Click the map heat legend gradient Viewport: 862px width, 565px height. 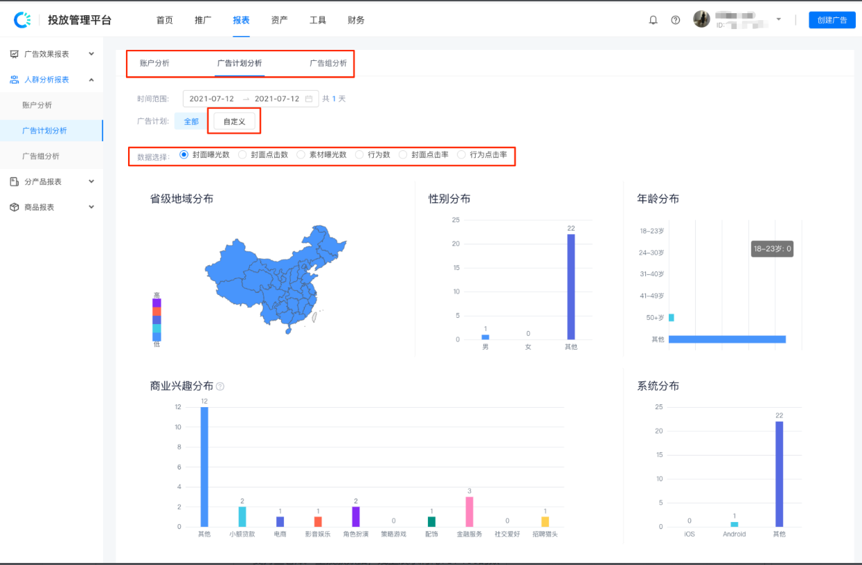tap(158, 319)
